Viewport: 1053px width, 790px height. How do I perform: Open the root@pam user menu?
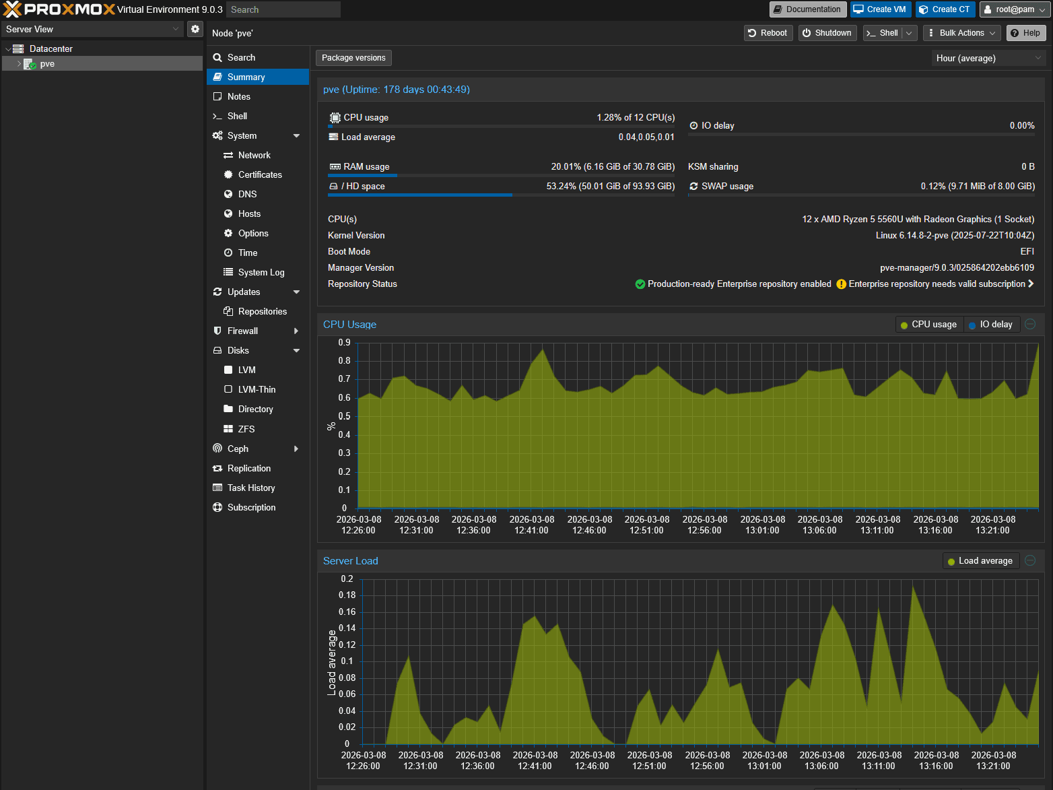coord(1014,9)
